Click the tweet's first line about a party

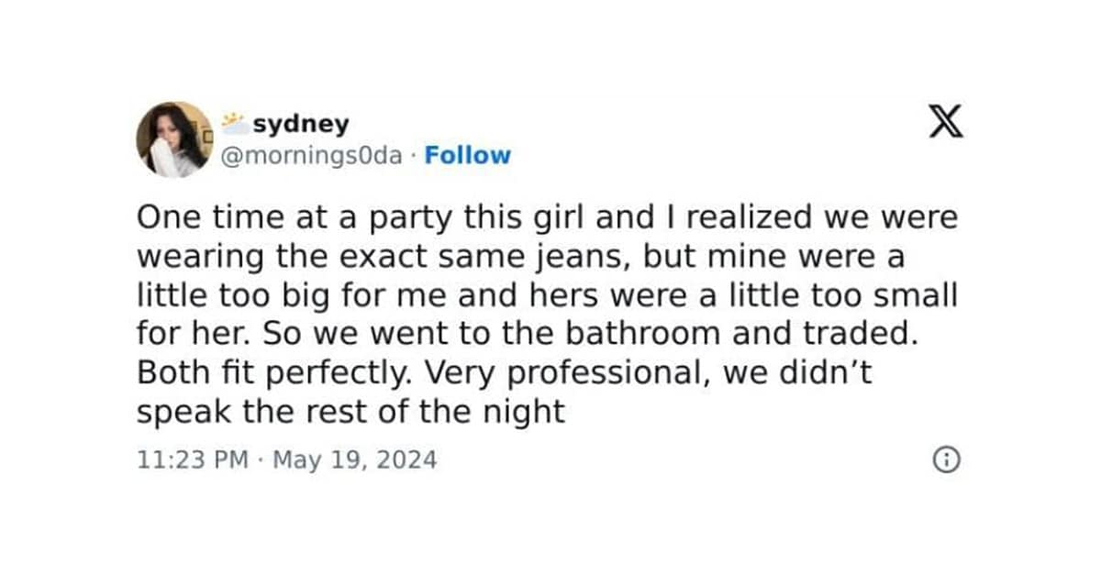coord(546,217)
